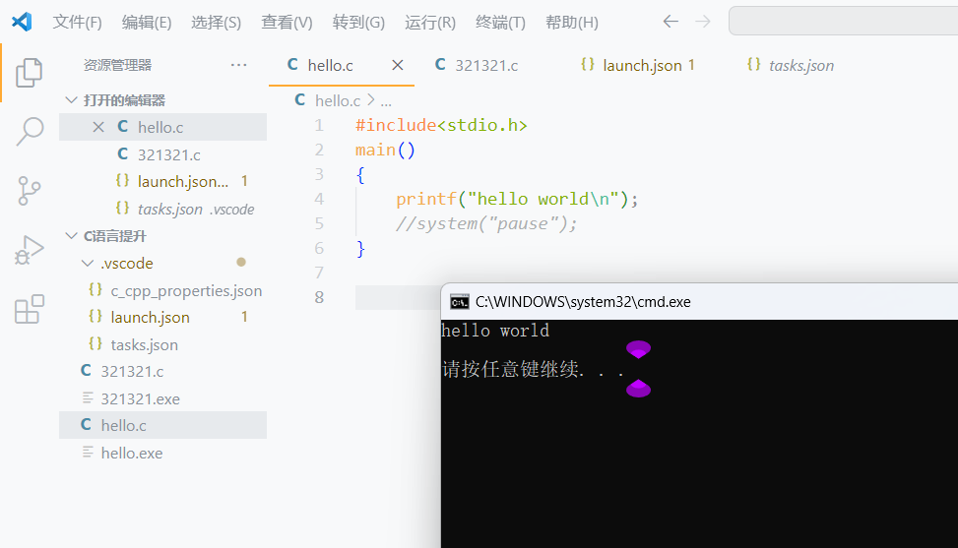Open 文件(F) menu
The image size is (958, 548).
(x=77, y=23)
